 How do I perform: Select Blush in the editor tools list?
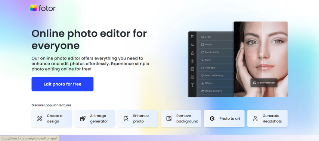point(216,60)
